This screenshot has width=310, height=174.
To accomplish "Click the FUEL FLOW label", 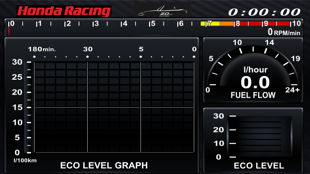I will [x=253, y=95].
